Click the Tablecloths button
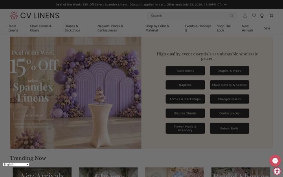283x177 pixels. coord(185,71)
